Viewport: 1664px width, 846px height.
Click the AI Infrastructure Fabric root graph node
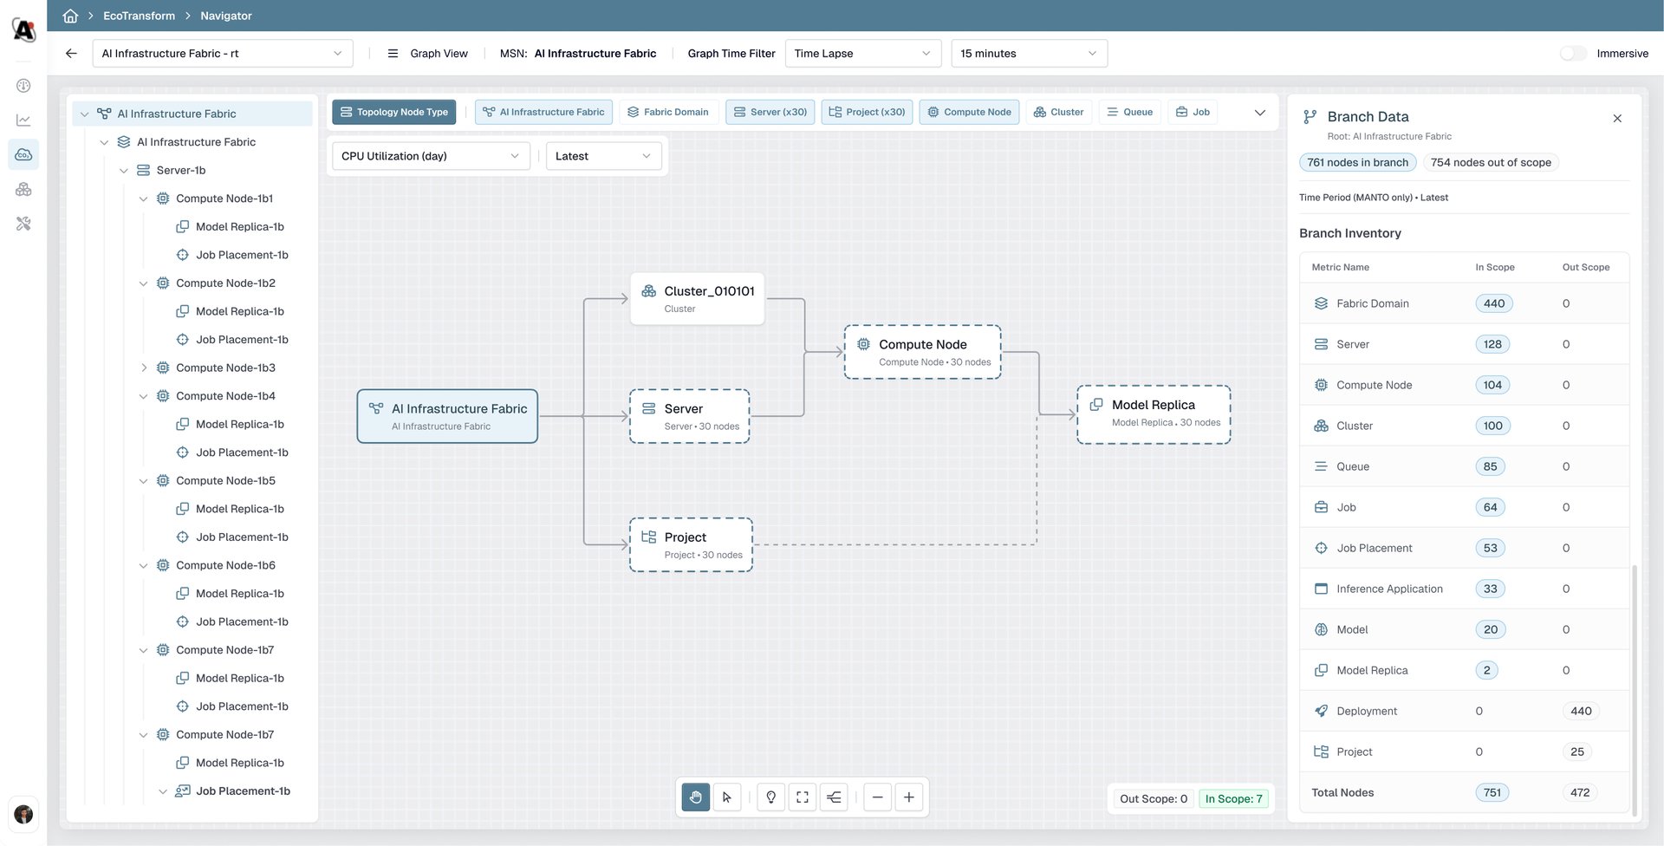447,416
